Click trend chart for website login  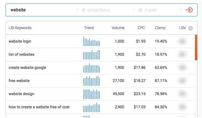coord(91,41)
